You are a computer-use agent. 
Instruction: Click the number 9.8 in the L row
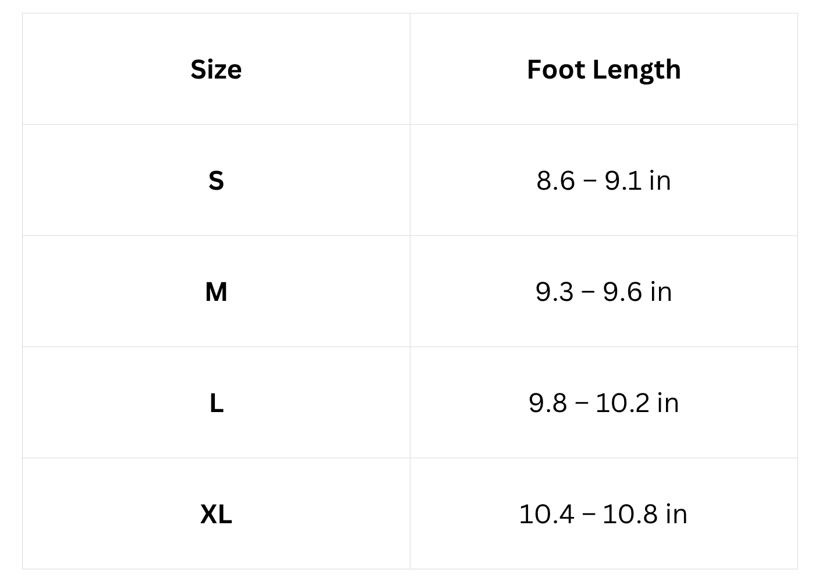(547, 403)
